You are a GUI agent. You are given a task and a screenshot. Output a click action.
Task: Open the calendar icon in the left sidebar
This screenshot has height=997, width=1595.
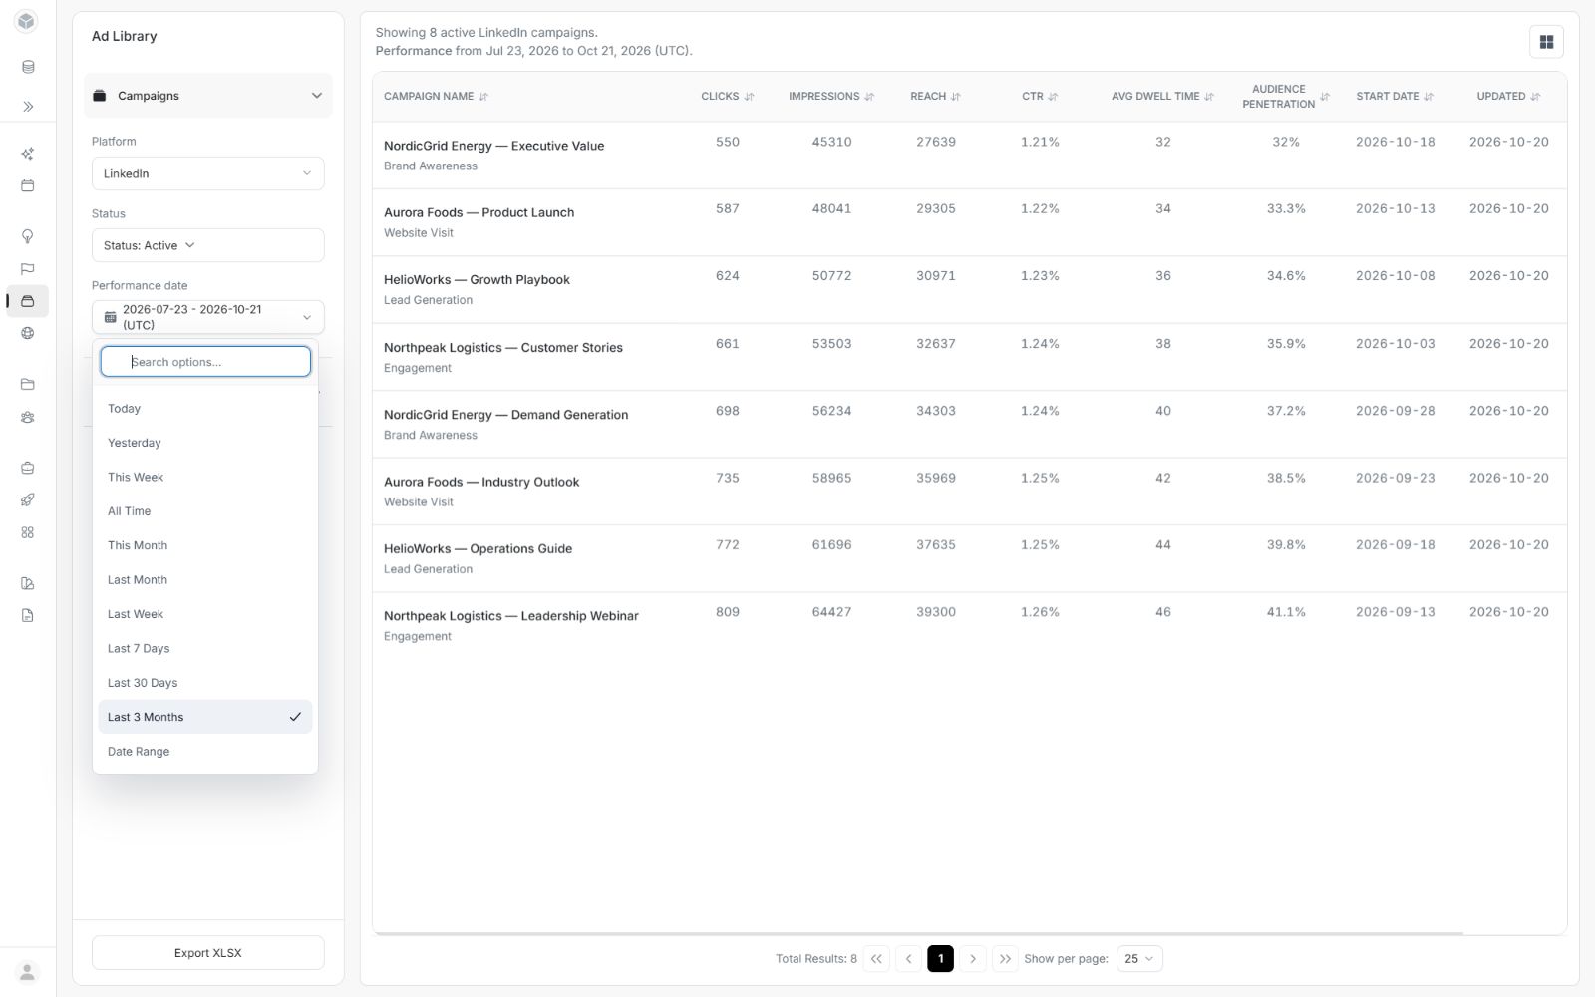click(x=28, y=186)
